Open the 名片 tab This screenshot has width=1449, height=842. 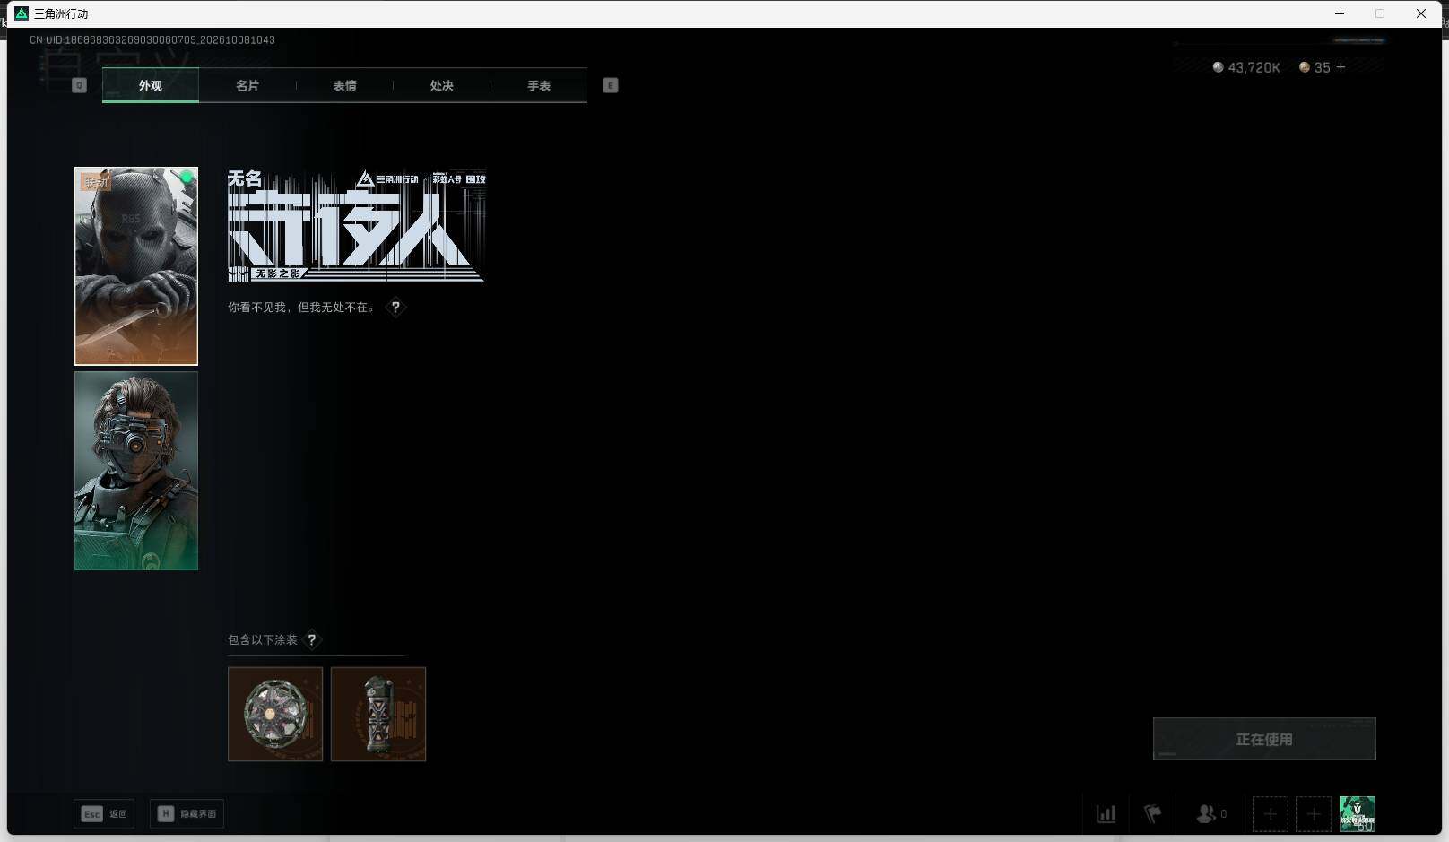click(247, 85)
